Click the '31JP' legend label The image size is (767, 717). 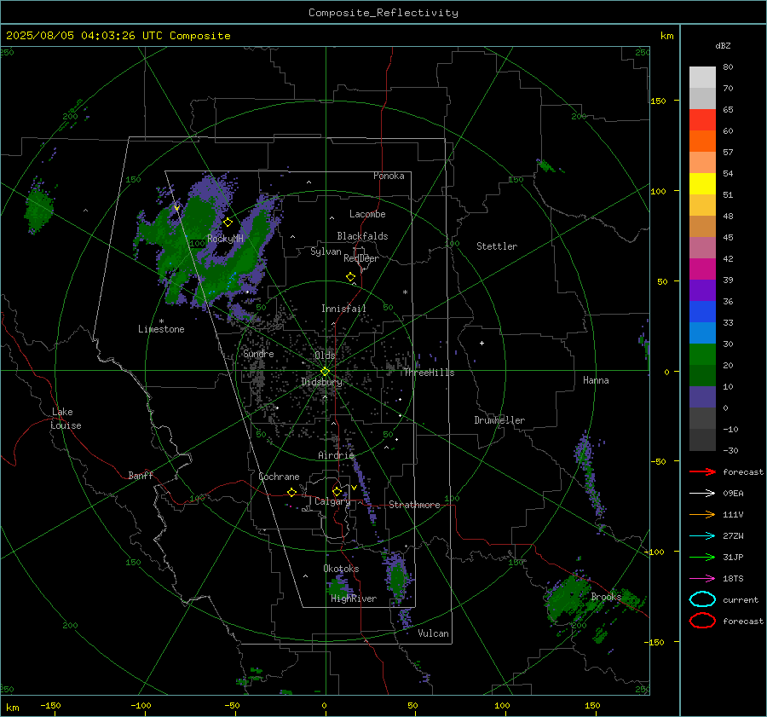click(x=733, y=557)
